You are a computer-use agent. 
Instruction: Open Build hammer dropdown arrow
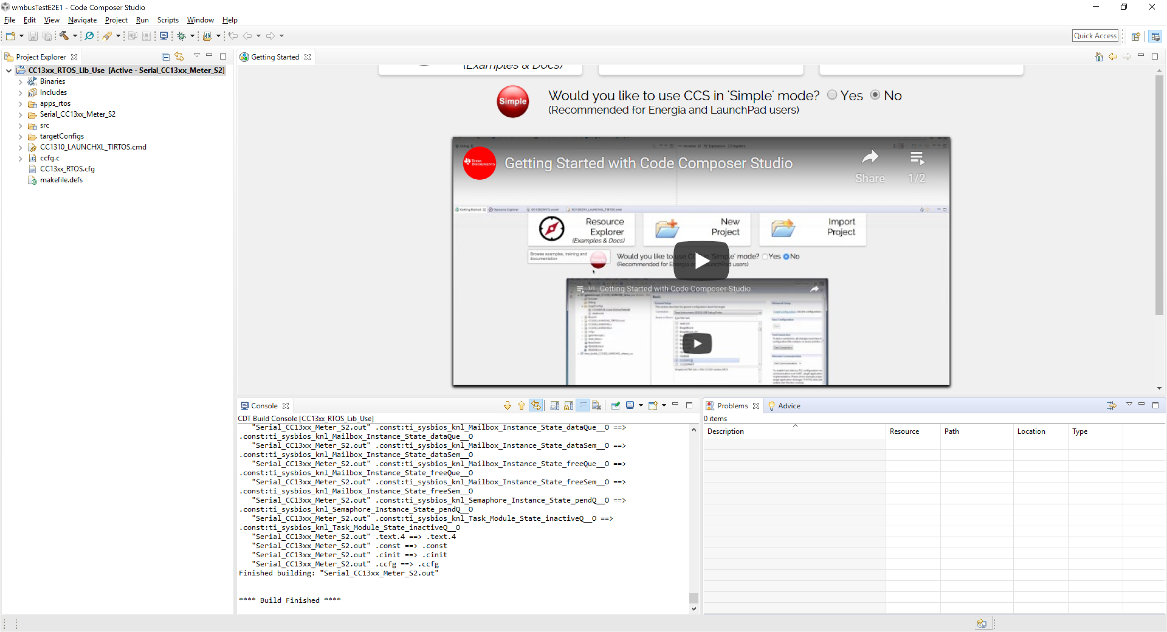[75, 36]
